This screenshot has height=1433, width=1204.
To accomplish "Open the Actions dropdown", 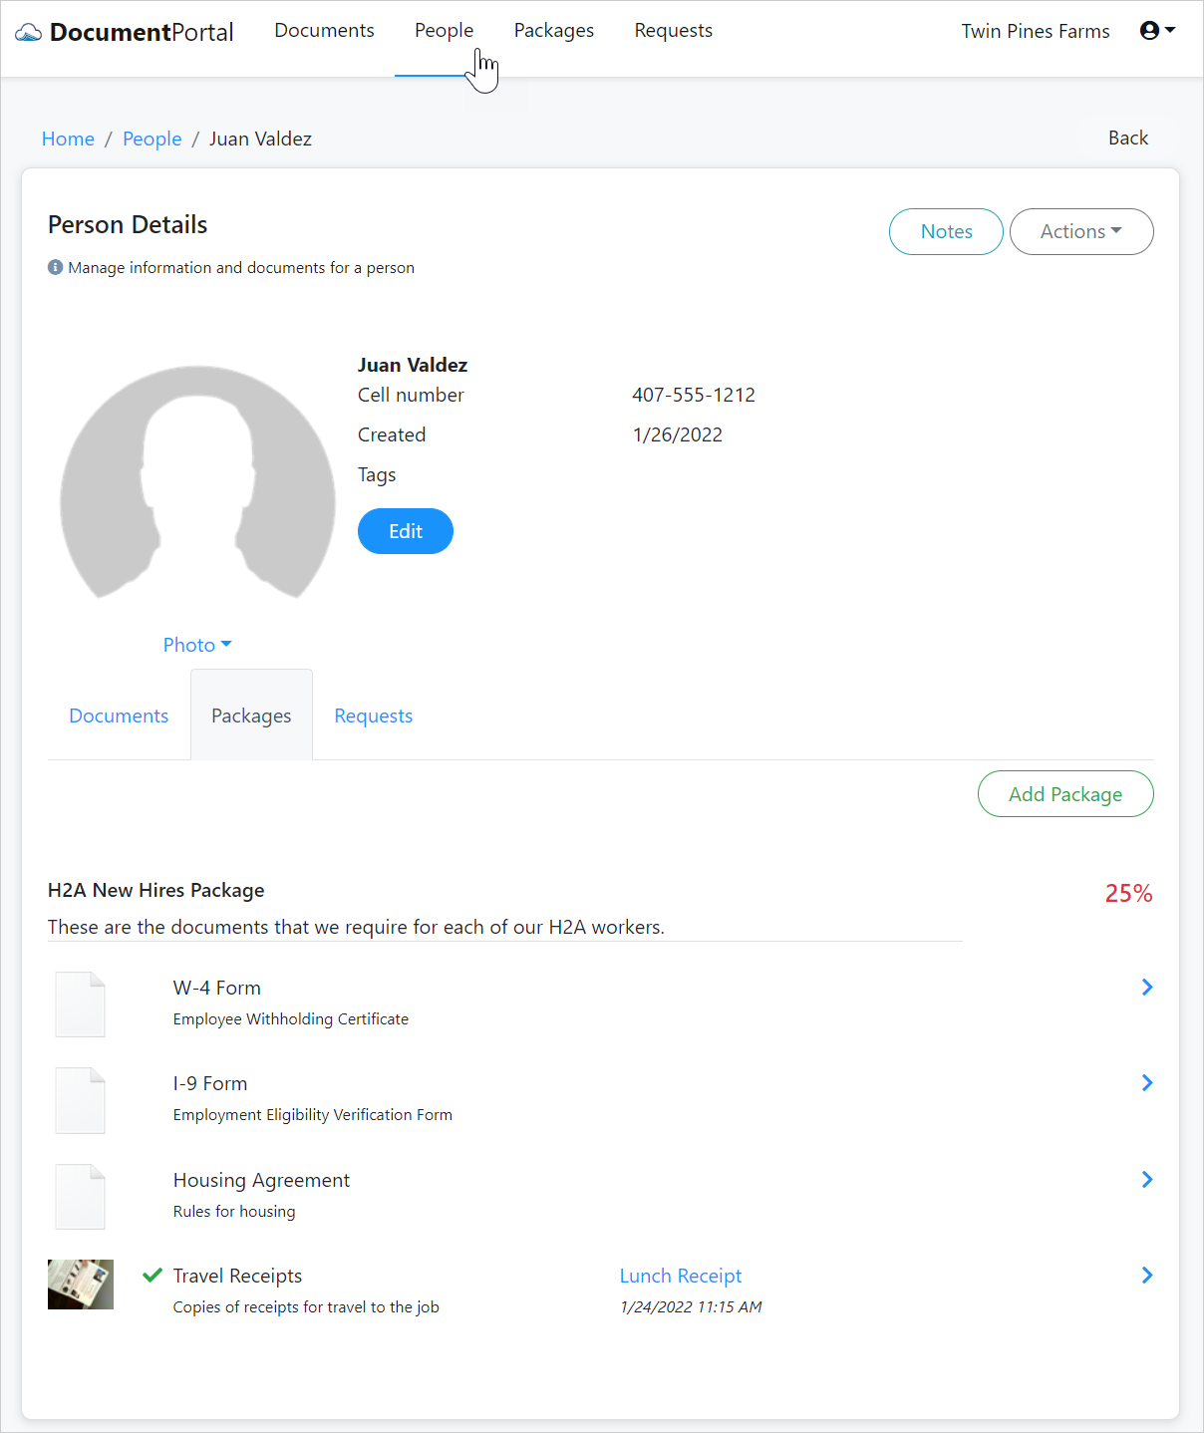I will (1081, 231).
